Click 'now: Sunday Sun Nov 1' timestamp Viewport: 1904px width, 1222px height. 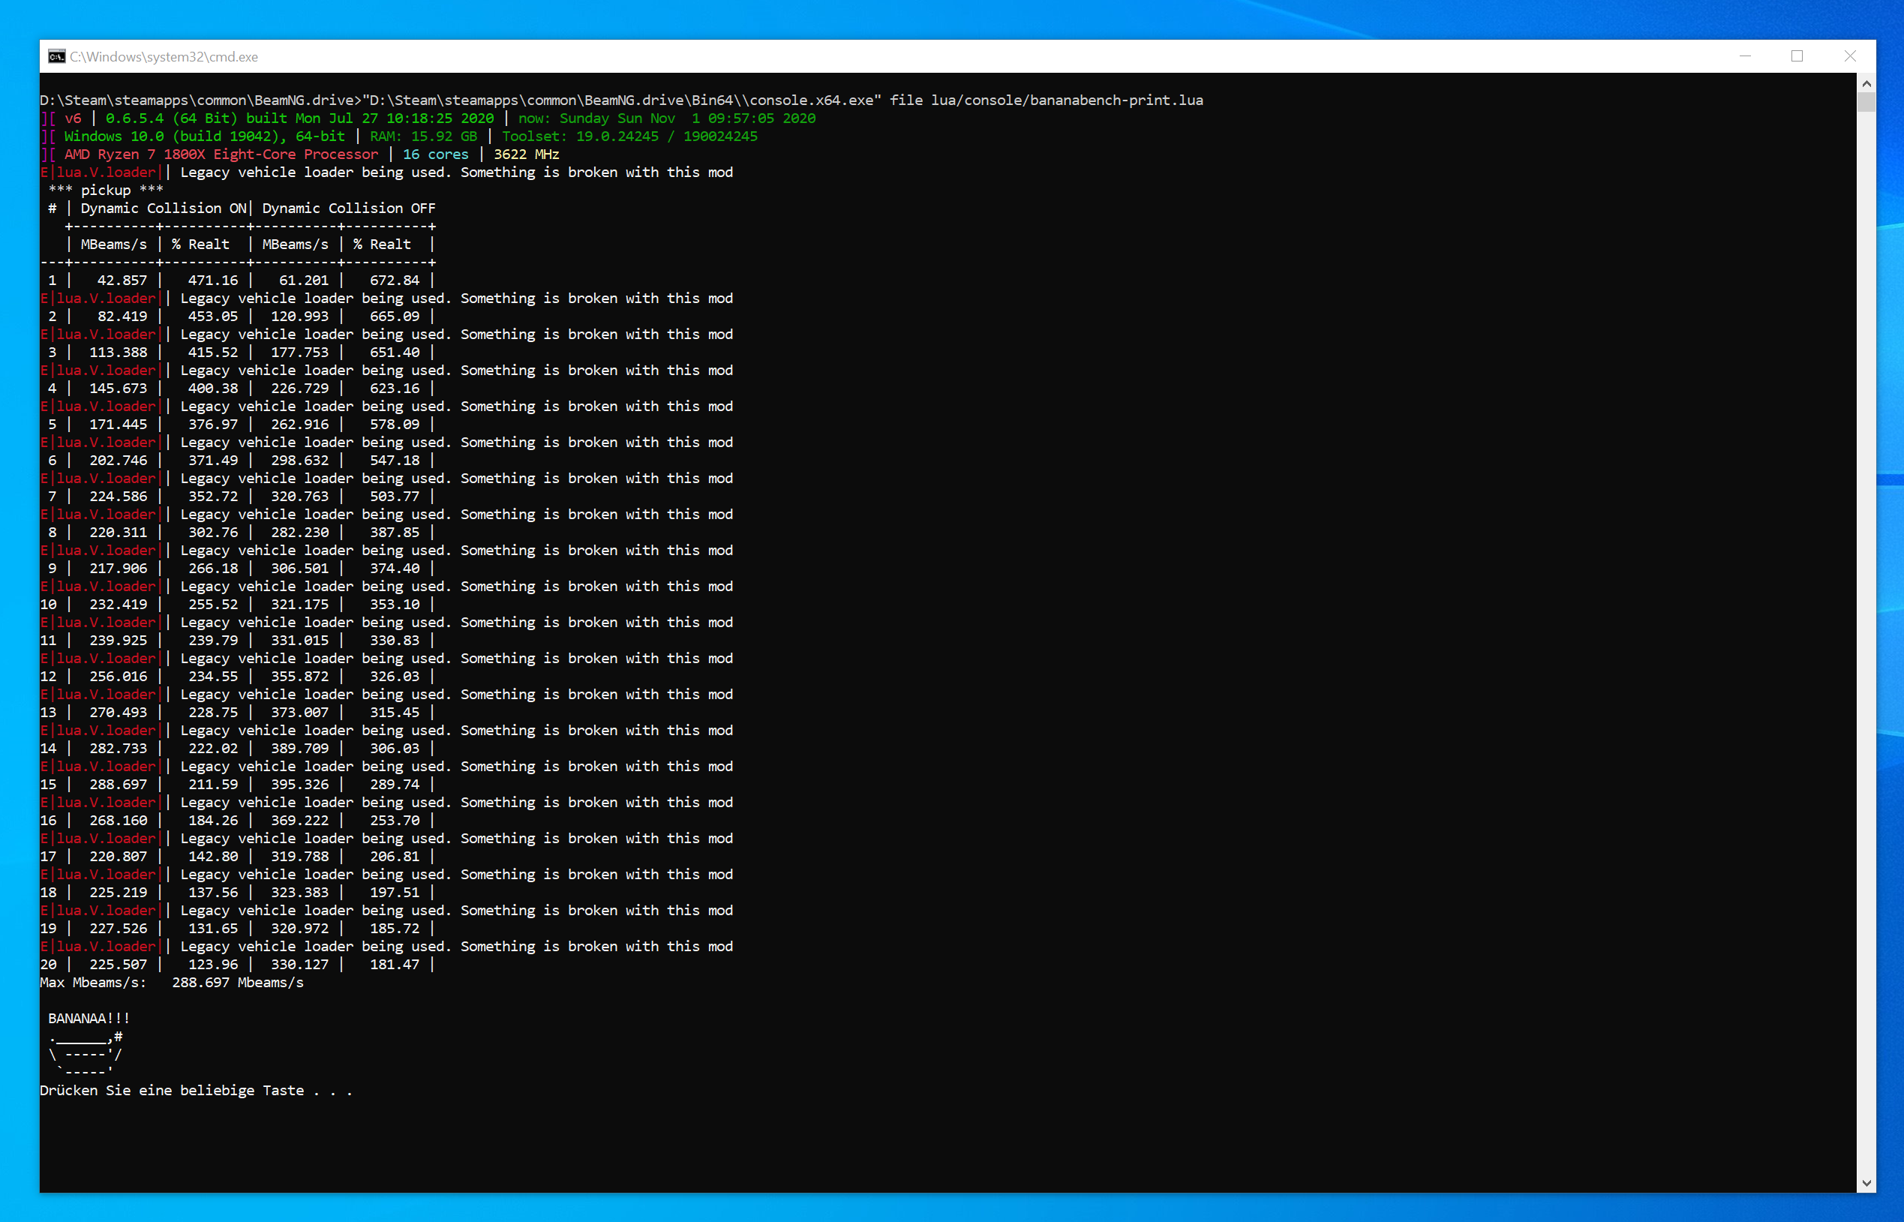(609, 119)
